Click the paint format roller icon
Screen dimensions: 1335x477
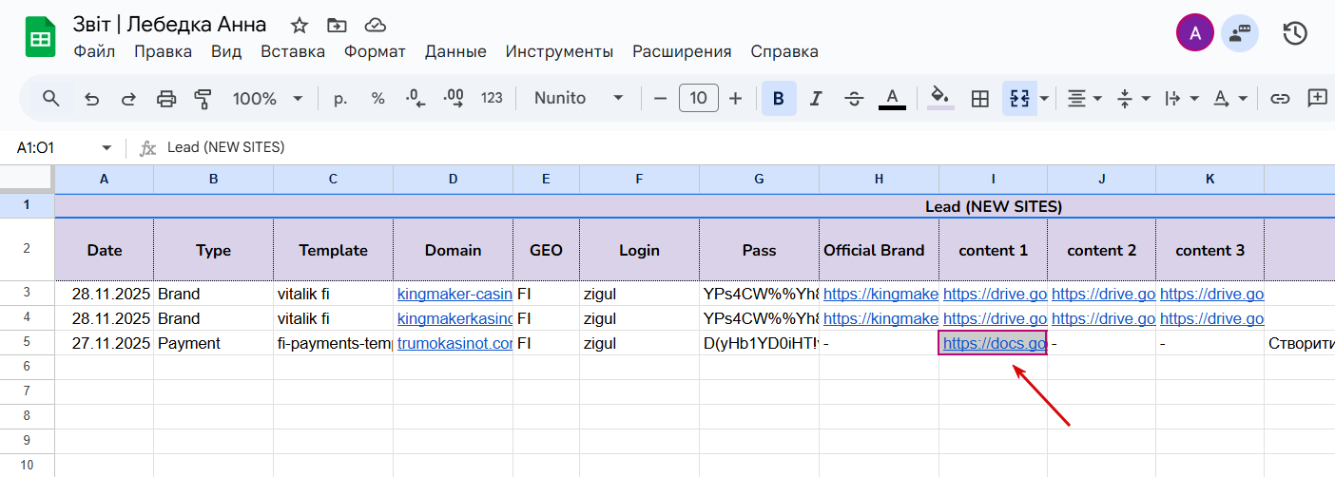pyautogui.click(x=202, y=98)
